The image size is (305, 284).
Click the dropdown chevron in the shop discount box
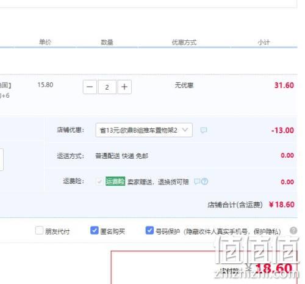(x=185, y=129)
